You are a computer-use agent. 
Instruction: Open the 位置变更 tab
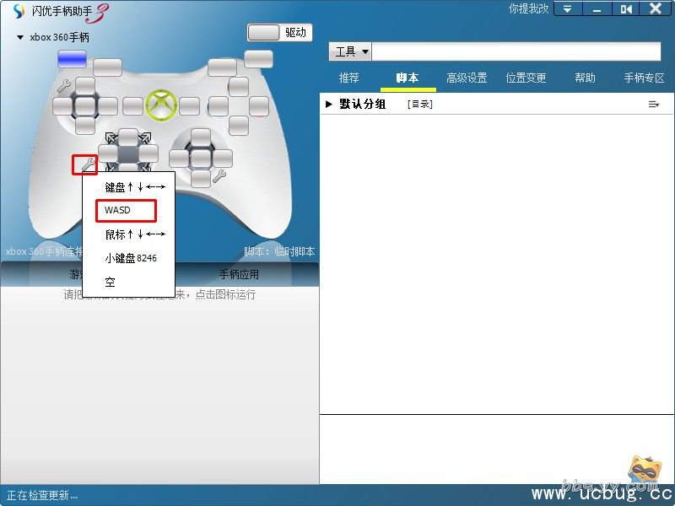[x=526, y=78]
